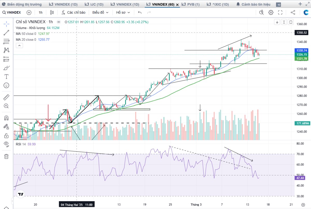Select the ruler measure tool
The image size is (311, 209).
point(6,97)
